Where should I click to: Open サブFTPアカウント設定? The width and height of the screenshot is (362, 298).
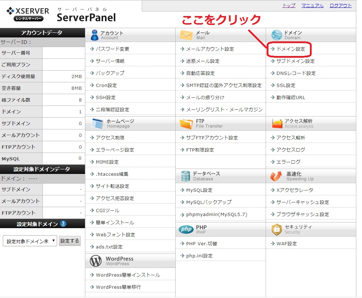click(x=212, y=138)
